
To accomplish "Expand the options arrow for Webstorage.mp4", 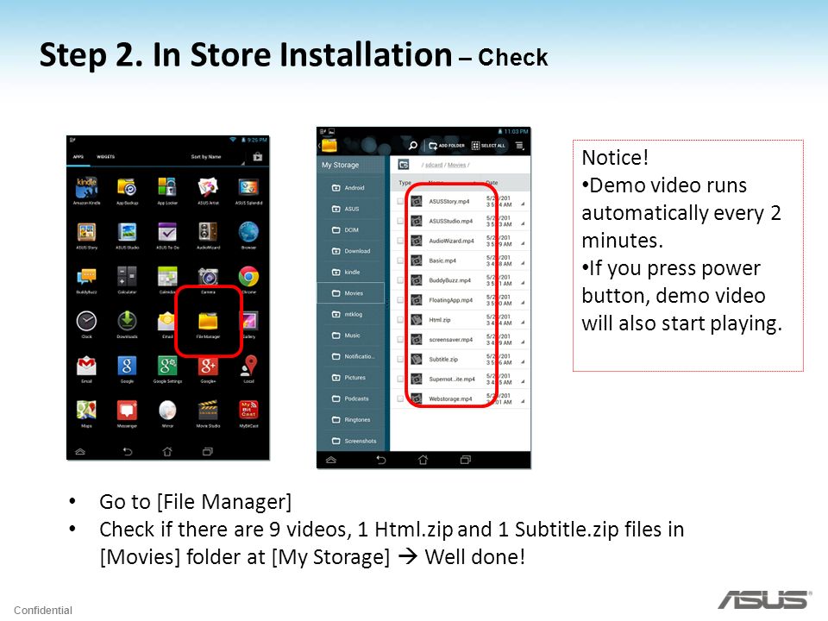I will click(x=523, y=401).
